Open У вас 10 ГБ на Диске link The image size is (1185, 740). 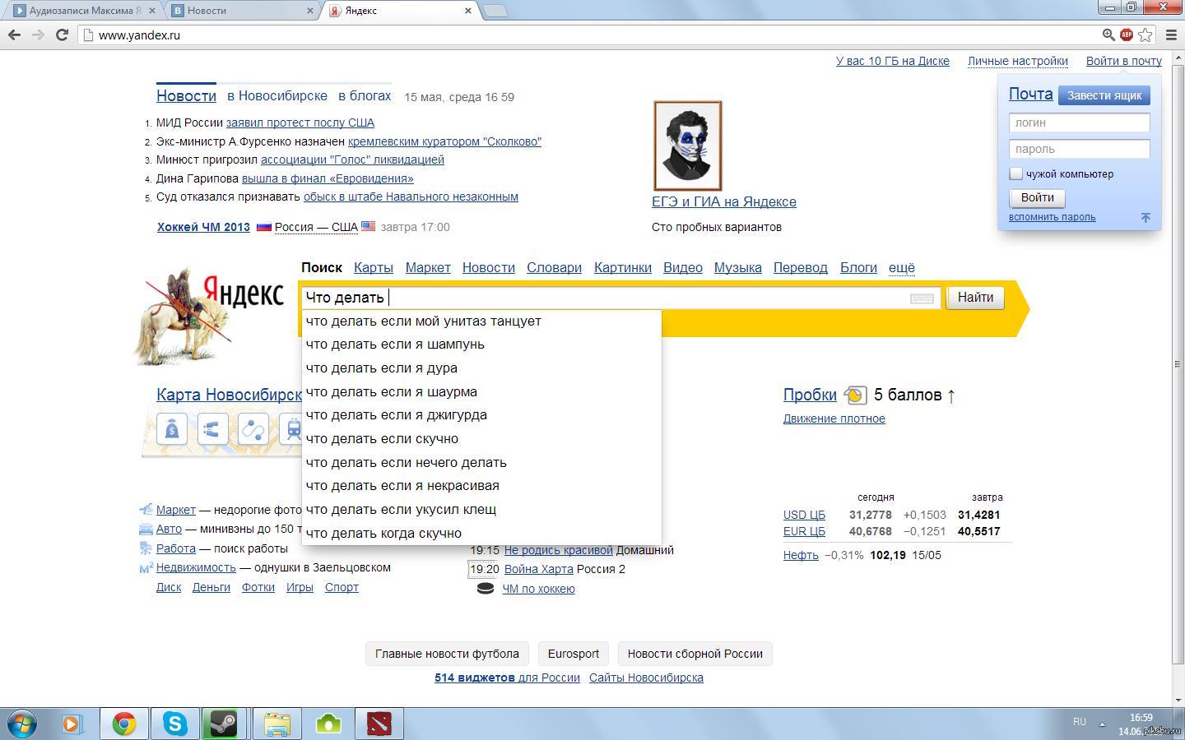893,61
